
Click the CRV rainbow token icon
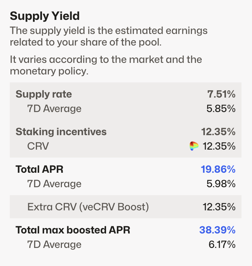pyautogui.click(x=194, y=146)
